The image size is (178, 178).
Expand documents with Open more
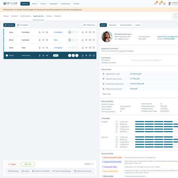[x=107, y=94]
